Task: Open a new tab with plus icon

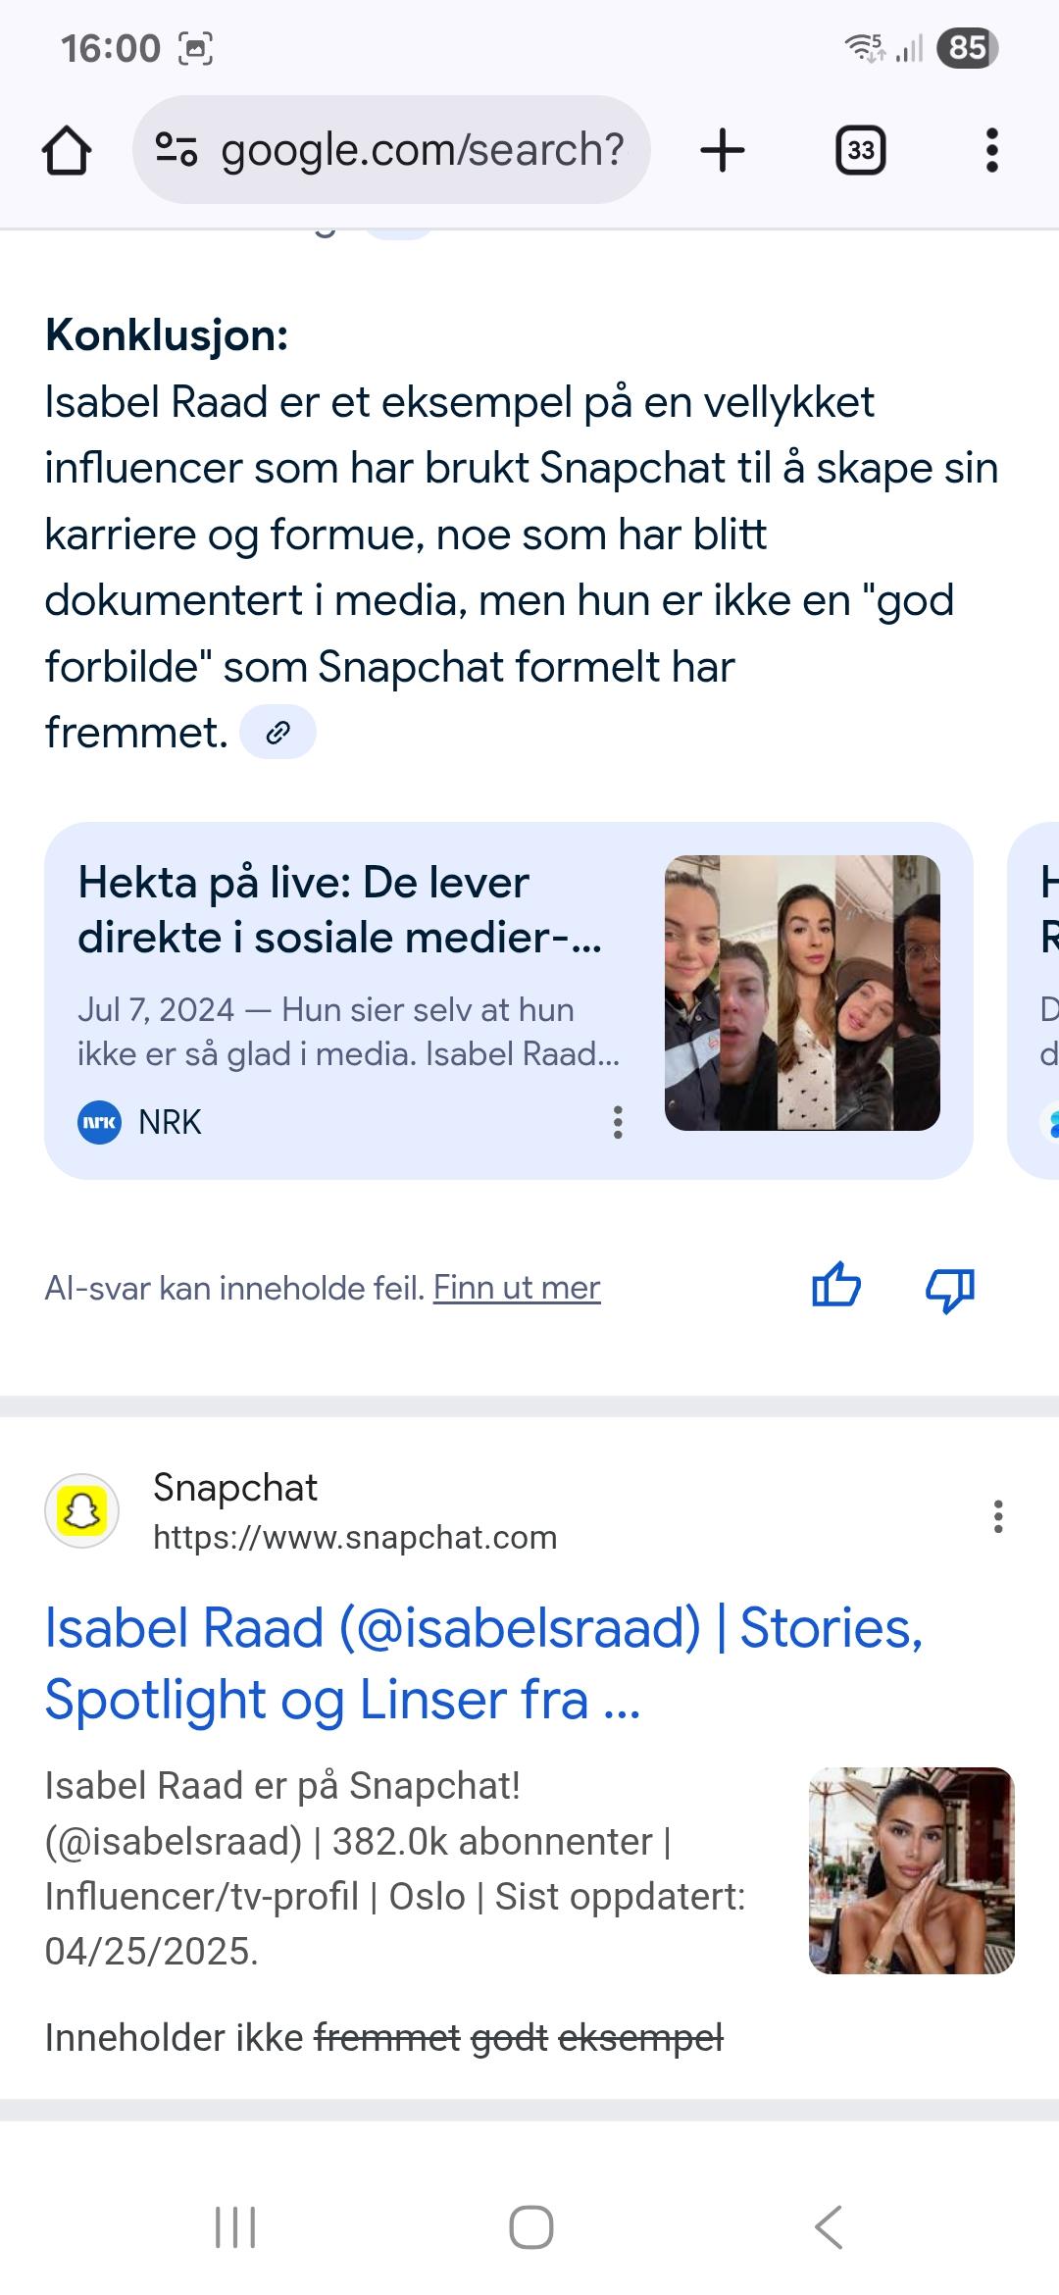Action: tap(723, 150)
